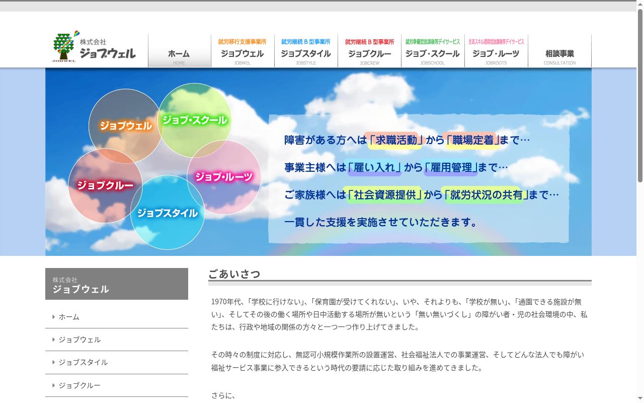Click the blue ジョブスタイル circle in banner
This screenshot has width=644, height=403.
(x=168, y=213)
